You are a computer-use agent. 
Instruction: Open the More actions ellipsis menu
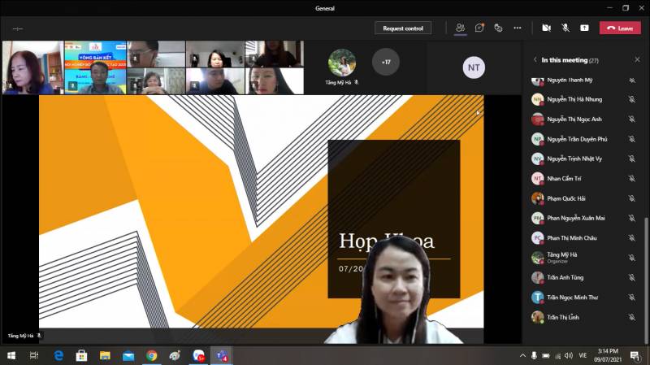point(517,28)
